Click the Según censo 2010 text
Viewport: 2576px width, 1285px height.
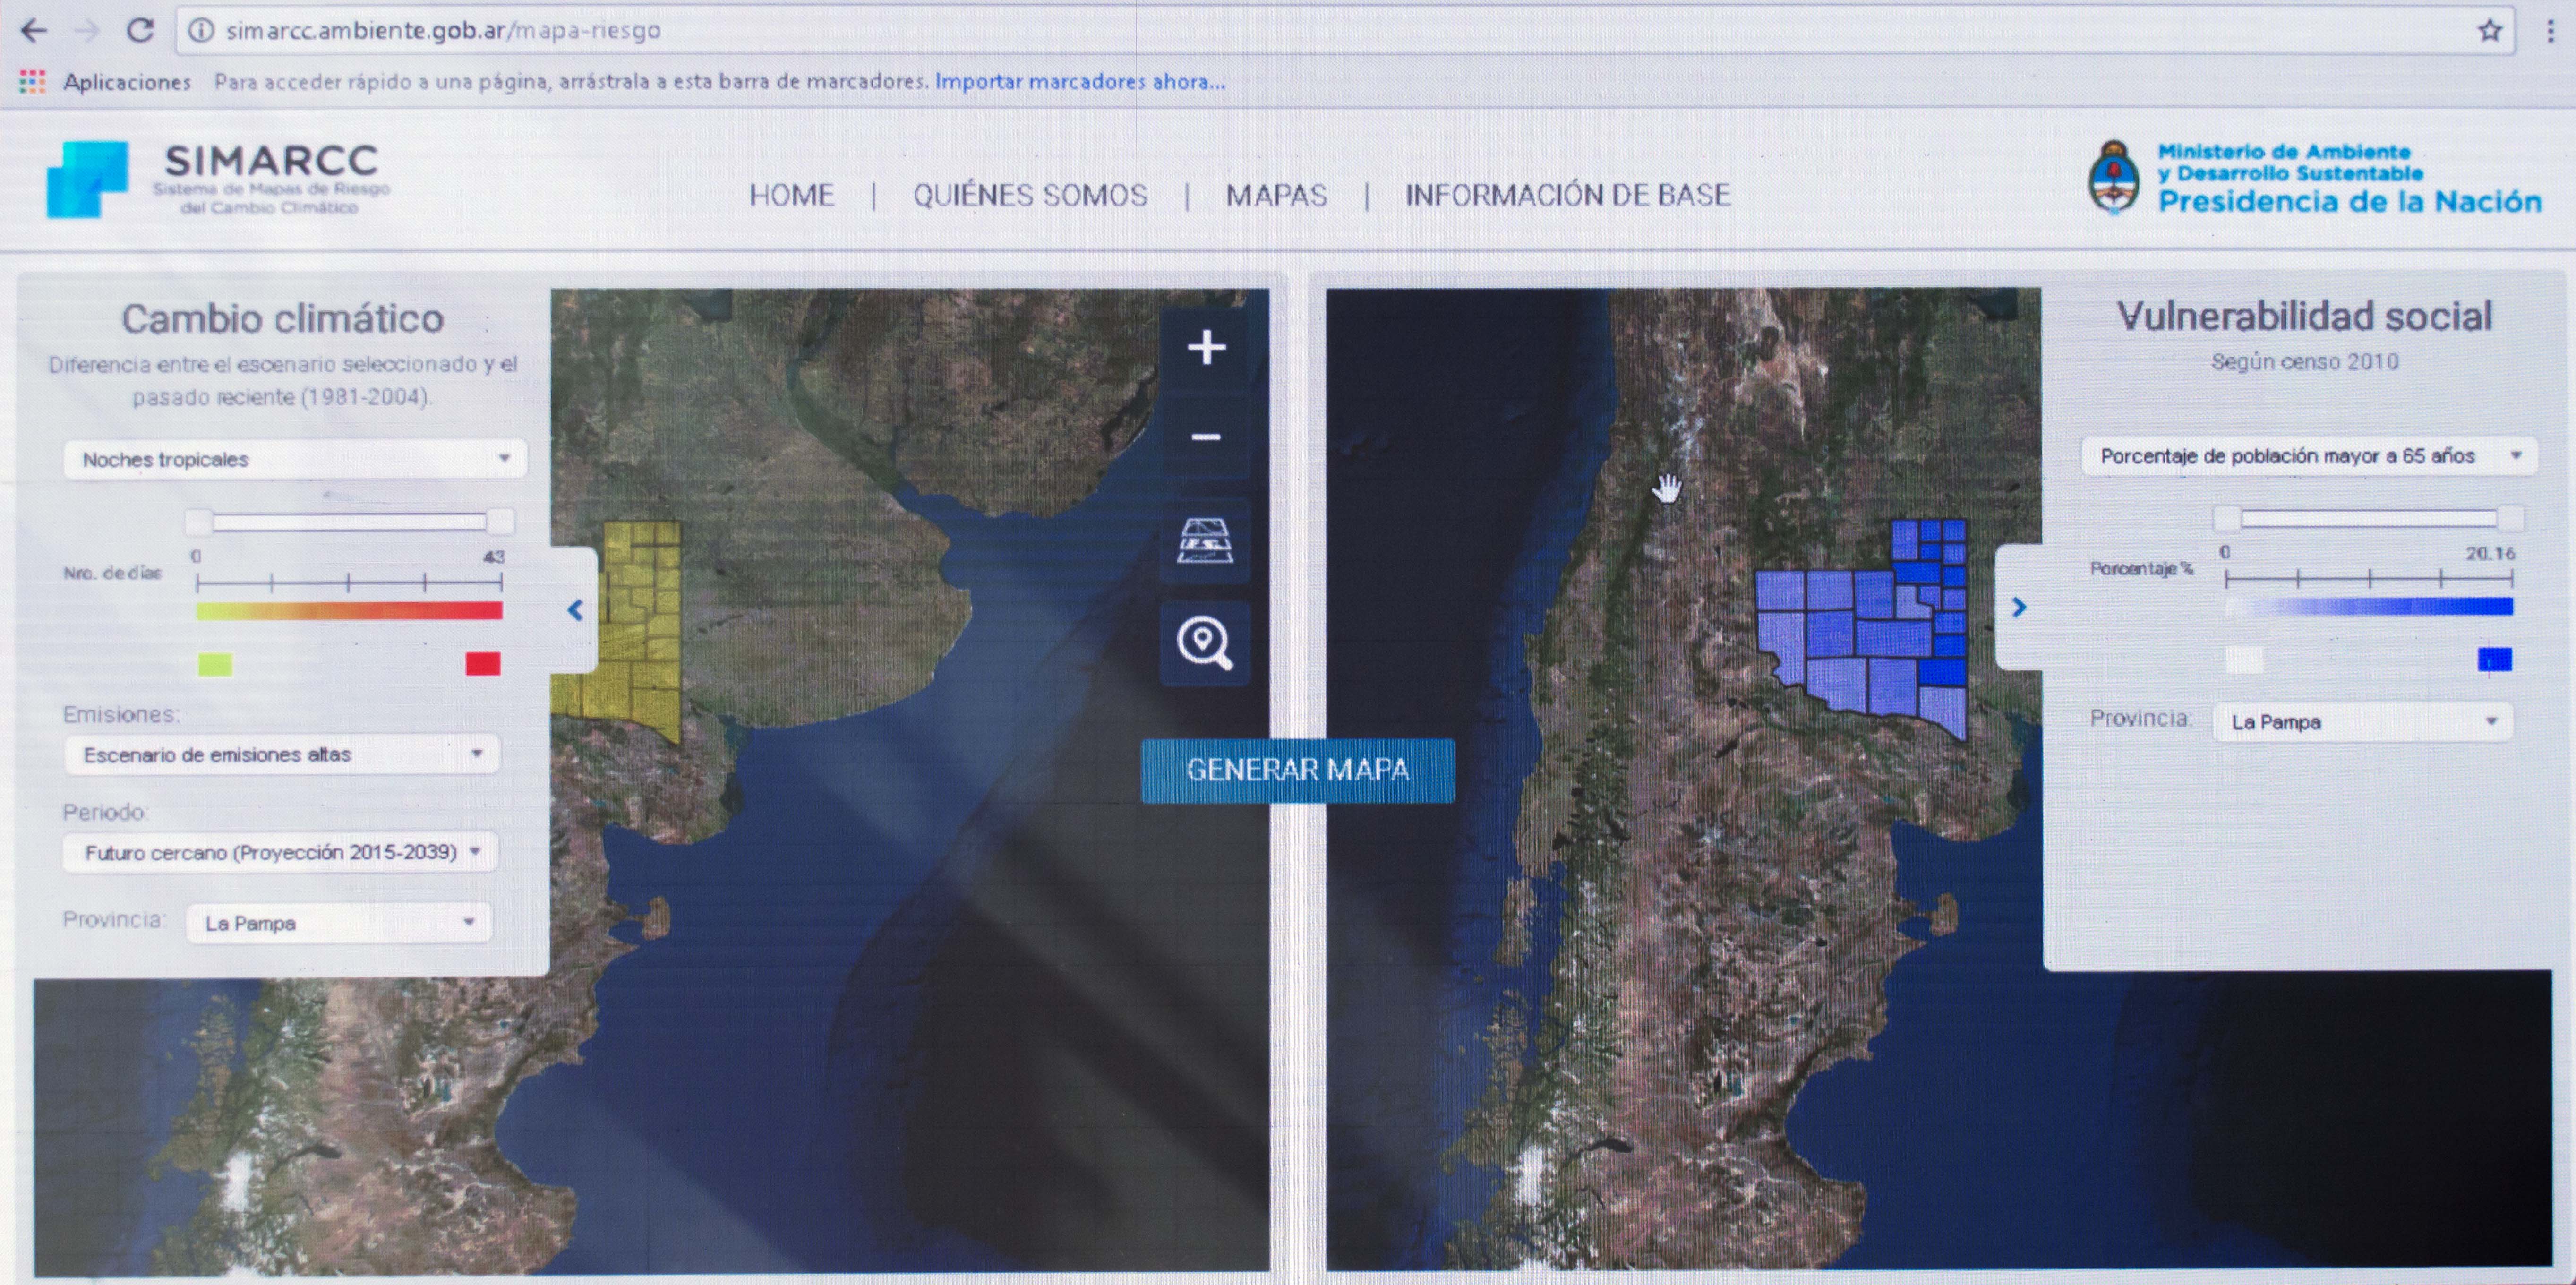[x=2305, y=362]
